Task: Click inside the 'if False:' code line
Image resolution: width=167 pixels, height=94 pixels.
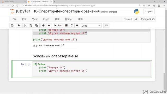Action: tap(40, 64)
